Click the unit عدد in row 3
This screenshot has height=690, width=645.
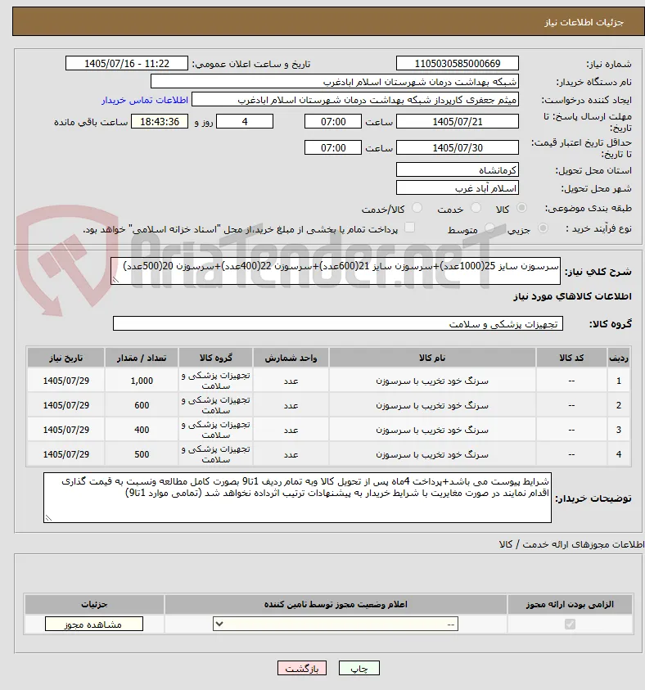(x=291, y=430)
